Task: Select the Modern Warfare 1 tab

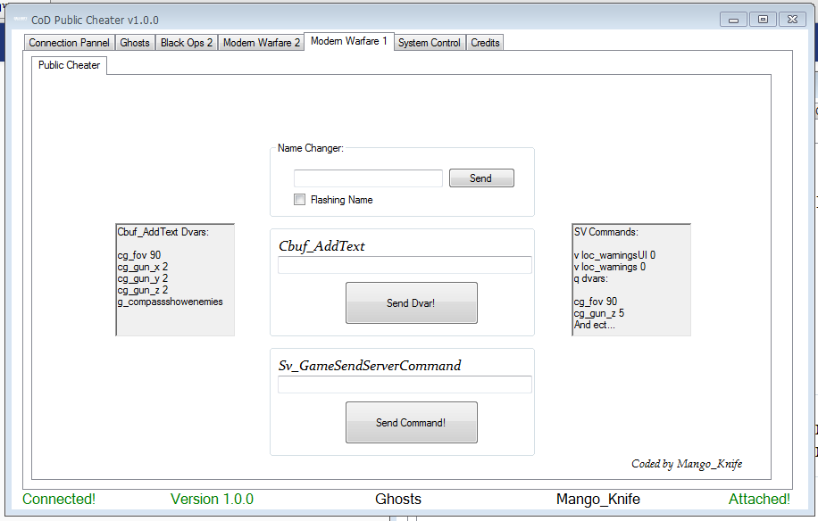Action: 349,41
